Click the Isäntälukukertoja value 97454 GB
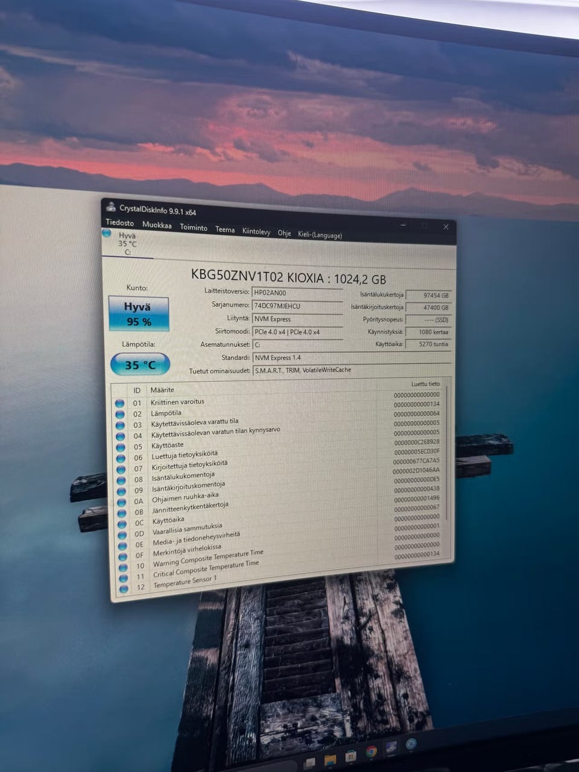The image size is (579, 772). 428,296
